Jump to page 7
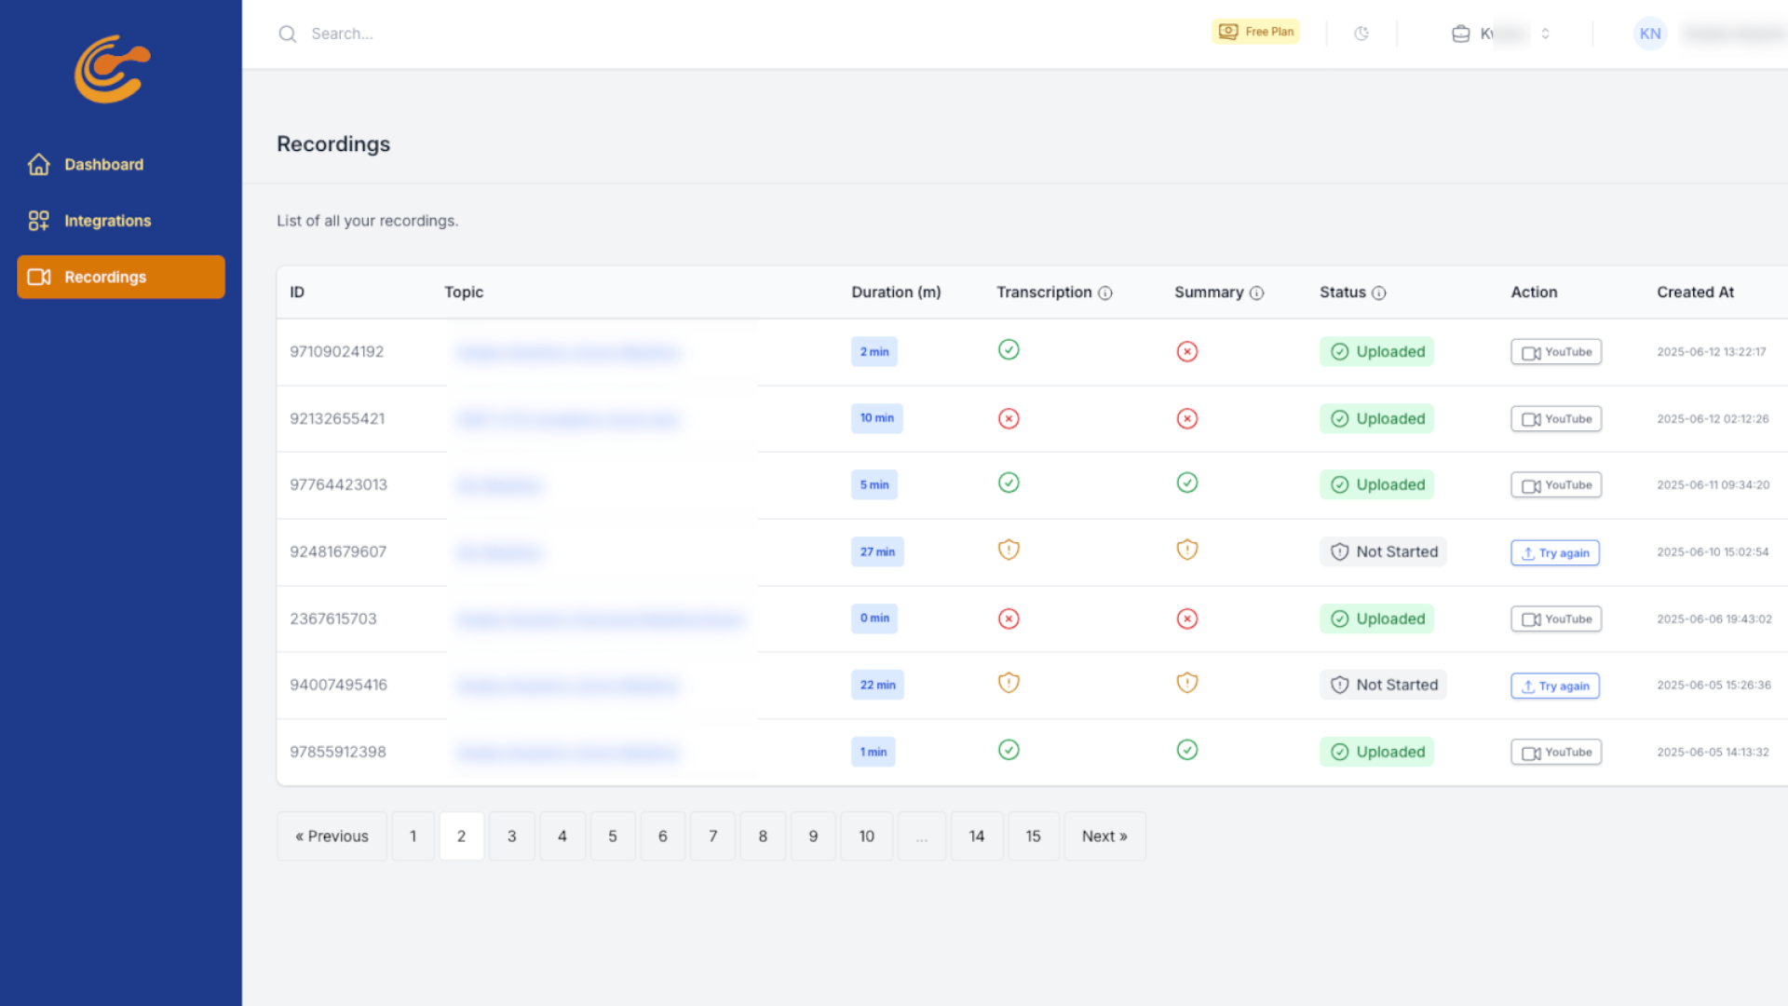 tap(713, 836)
